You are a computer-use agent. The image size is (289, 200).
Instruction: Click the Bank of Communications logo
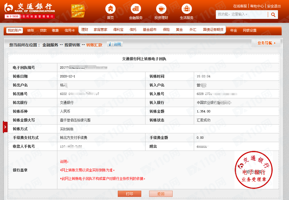pyautogui.click(x=30, y=10)
